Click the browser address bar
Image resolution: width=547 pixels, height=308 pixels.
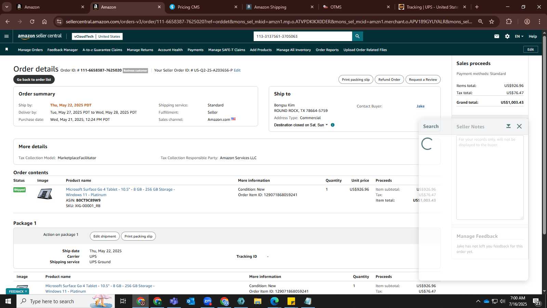click(x=269, y=22)
